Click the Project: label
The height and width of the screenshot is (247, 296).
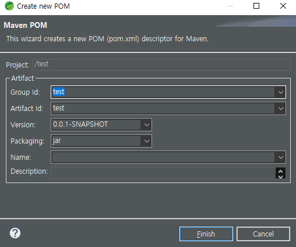(17, 65)
